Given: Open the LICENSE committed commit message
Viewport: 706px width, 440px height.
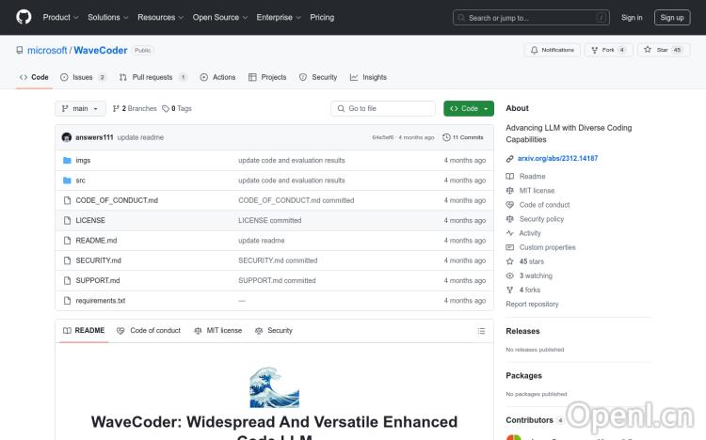Looking at the screenshot, I should (270, 220).
